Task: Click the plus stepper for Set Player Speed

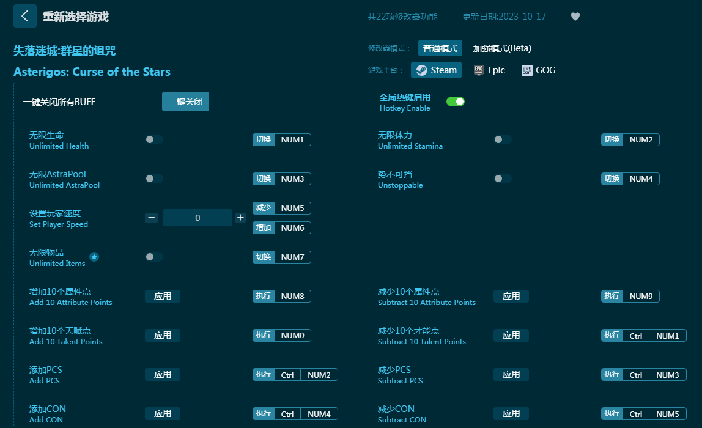Action: click(x=240, y=218)
